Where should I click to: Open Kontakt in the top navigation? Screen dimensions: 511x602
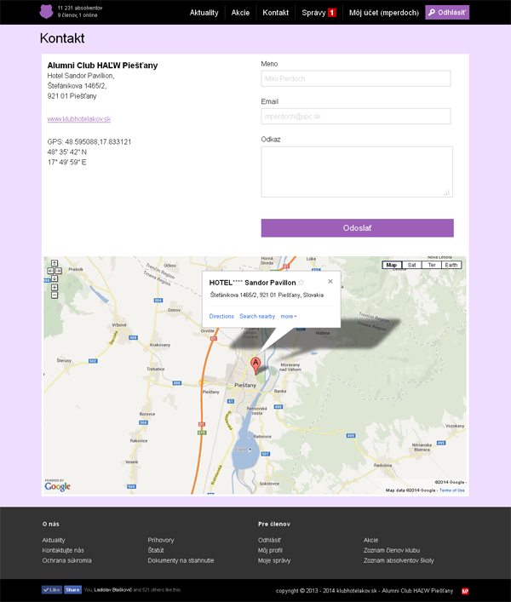pos(276,13)
